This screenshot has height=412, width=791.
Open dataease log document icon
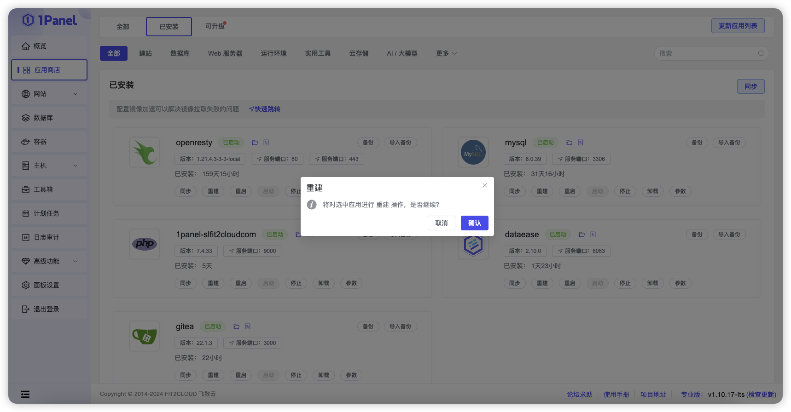(593, 235)
